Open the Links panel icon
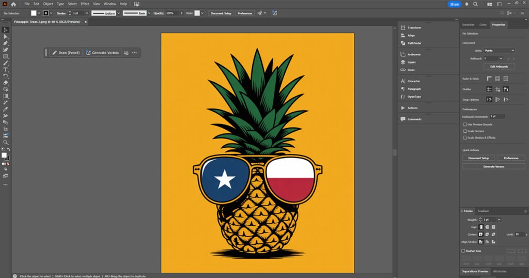The height and width of the screenshot is (278, 529). point(403,70)
